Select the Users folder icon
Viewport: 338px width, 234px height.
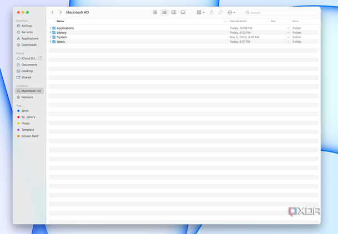[54, 42]
